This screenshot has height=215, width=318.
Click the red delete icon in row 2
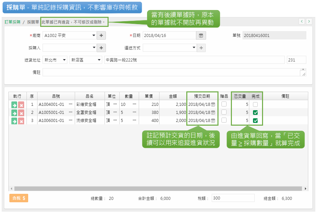(x=21, y=113)
